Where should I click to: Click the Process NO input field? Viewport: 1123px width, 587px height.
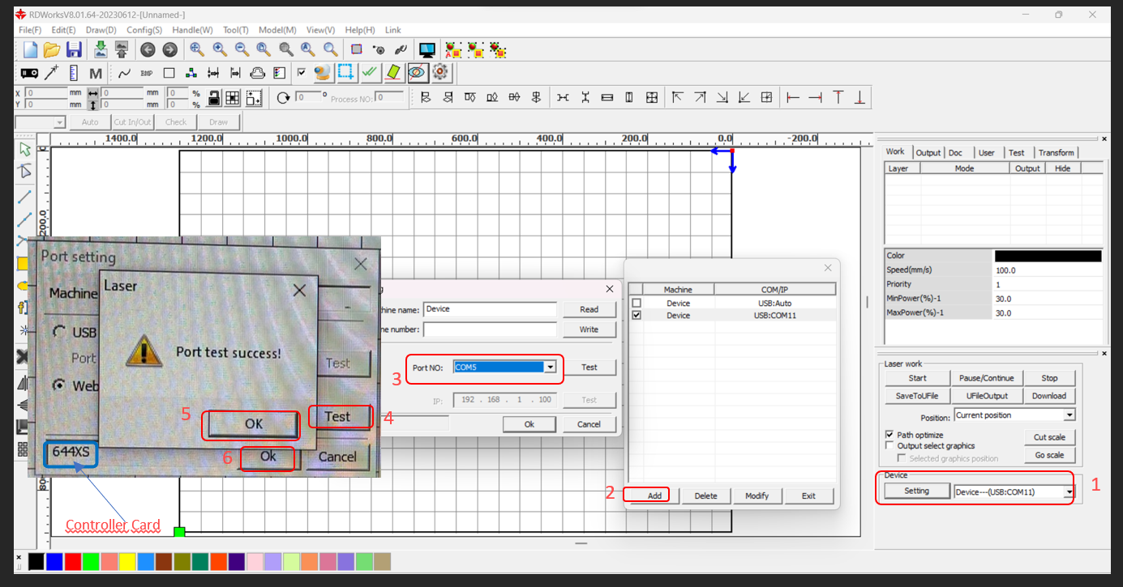[x=389, y=98]
